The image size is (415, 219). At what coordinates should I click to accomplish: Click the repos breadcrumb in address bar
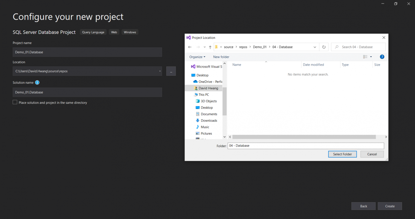[243, 47]
